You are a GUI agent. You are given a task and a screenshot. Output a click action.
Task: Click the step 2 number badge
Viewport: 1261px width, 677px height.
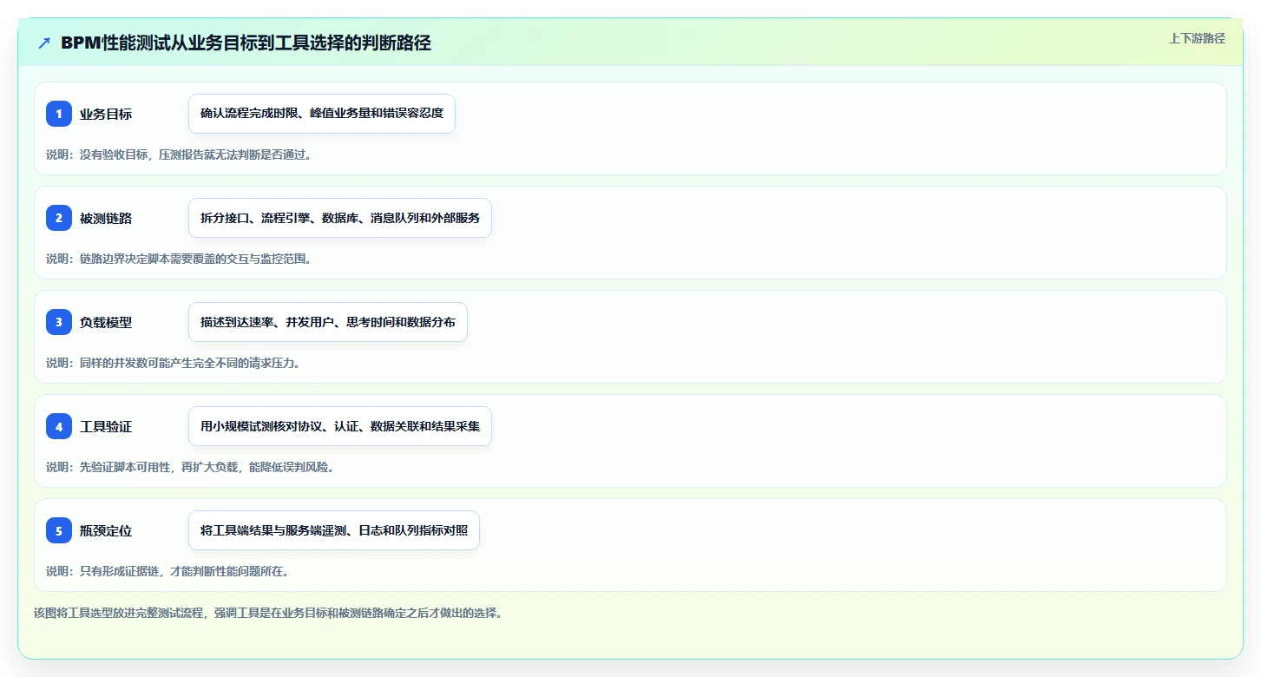tap(59, 218)
